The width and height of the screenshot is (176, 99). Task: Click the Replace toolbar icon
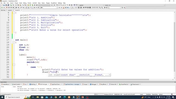click(25, 5)
